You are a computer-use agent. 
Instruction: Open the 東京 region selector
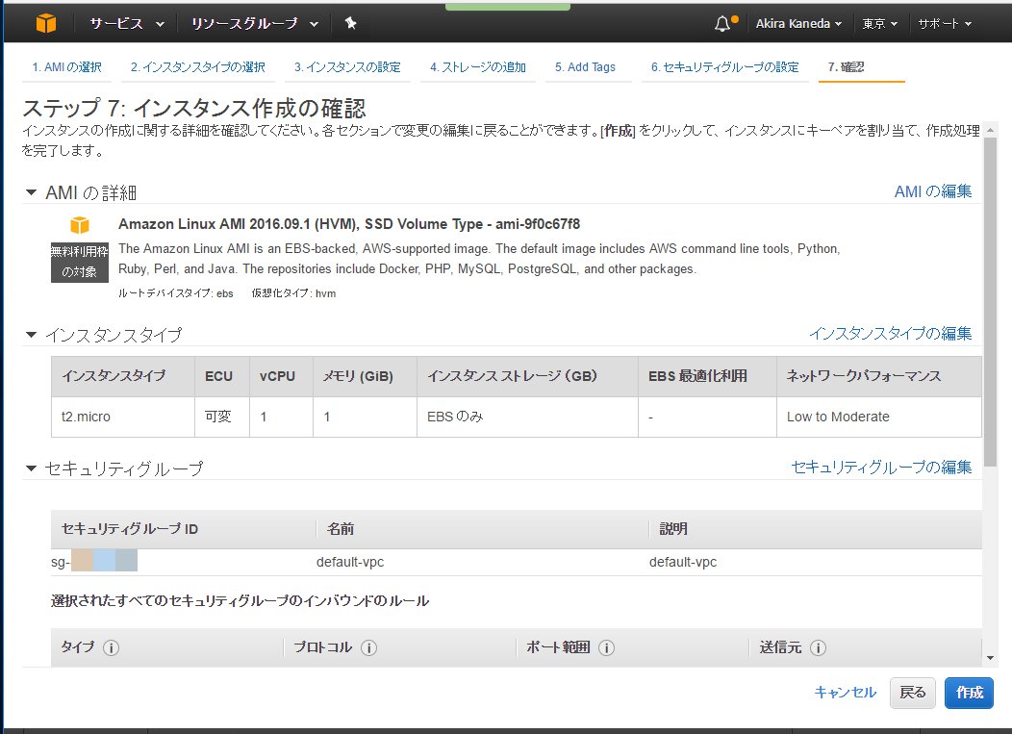pos(880,23)
